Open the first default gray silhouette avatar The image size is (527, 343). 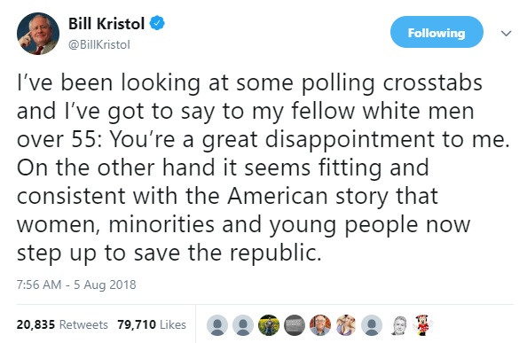click(217, 325)
